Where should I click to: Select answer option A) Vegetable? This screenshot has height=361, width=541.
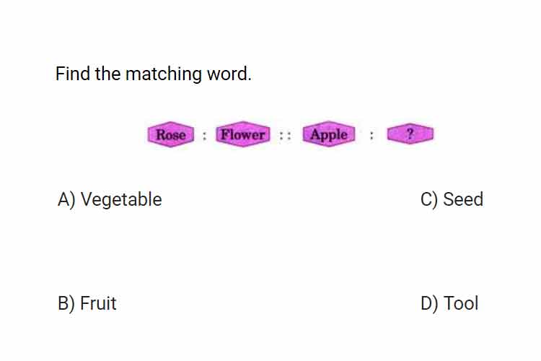110,199
